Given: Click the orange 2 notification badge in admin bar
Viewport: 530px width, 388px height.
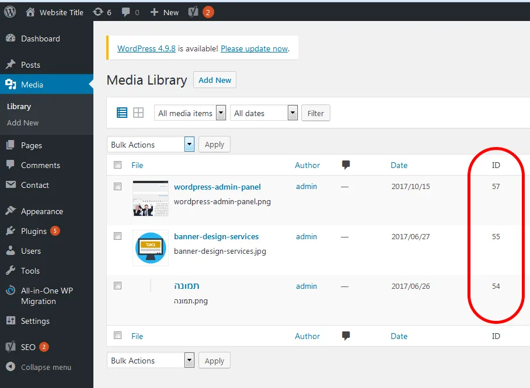Looking at the screenshot, I should [208, 12].
